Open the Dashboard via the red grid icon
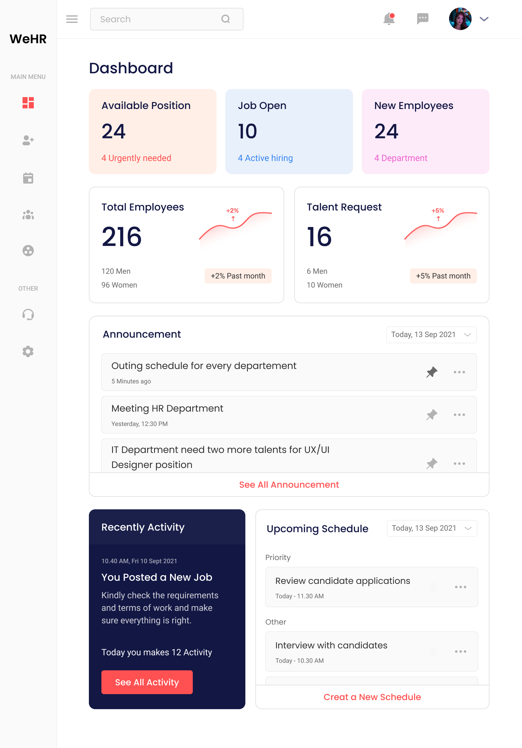522x748 pixels. [x=28, y=103]
